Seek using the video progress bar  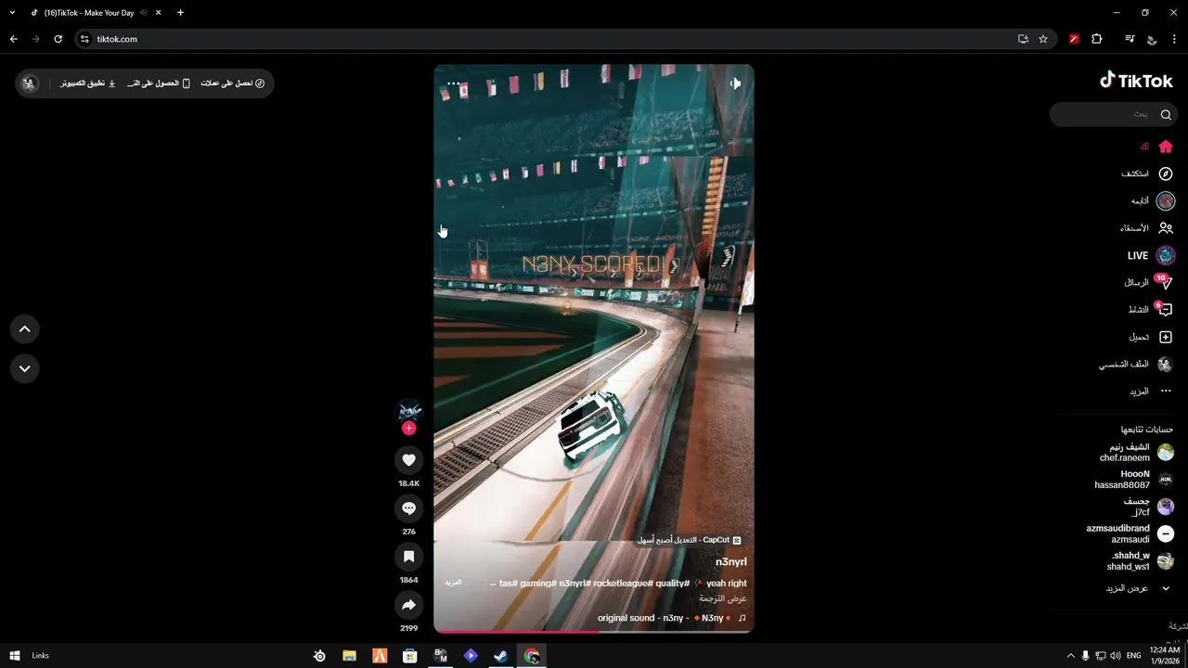coord(594,632)
